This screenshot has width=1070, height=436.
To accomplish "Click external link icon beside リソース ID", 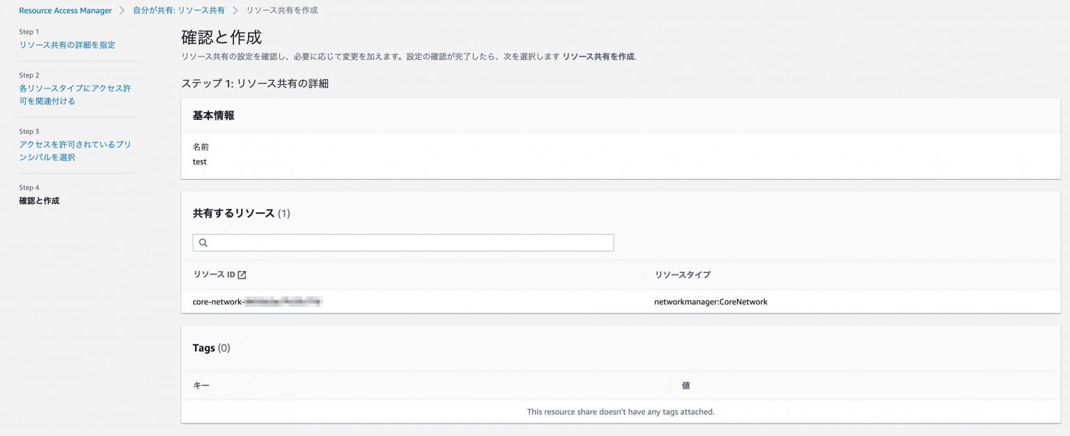I will (x=242, y=275).
